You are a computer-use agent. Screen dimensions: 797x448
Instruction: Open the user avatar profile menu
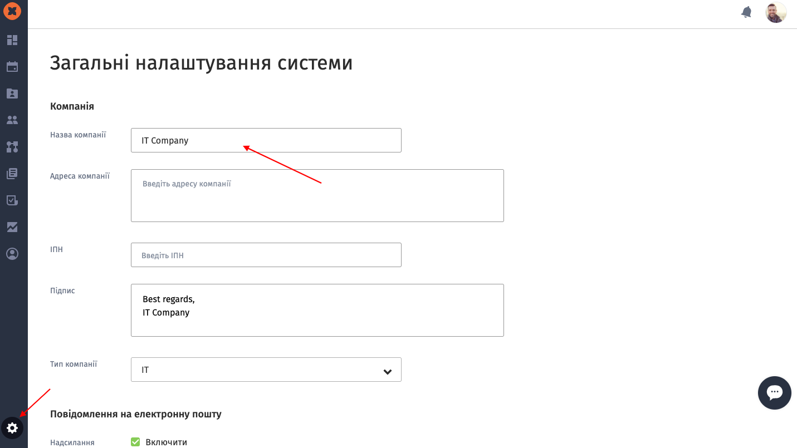click(x=776, y=12)
